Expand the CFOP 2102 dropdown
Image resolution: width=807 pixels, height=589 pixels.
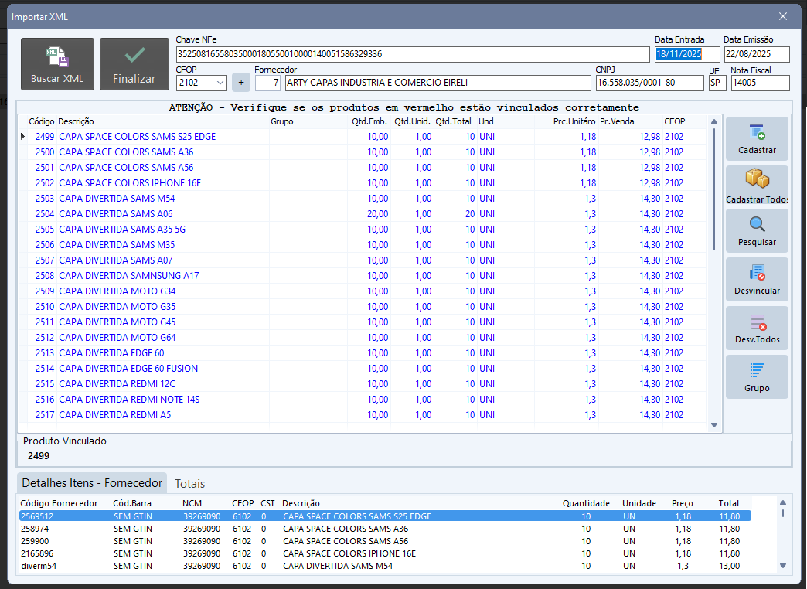click(x=220, y=83)
